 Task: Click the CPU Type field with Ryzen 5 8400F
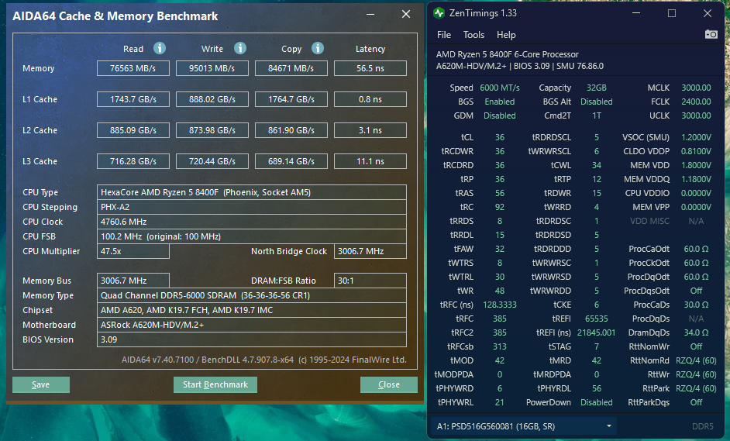[252, 192]
